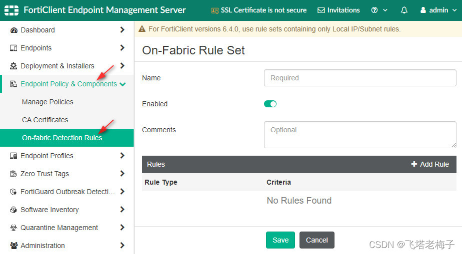Click the On-Fabric Rule Set heading
Viewport: 462px width, 254px height.
[x=193, y=50]
